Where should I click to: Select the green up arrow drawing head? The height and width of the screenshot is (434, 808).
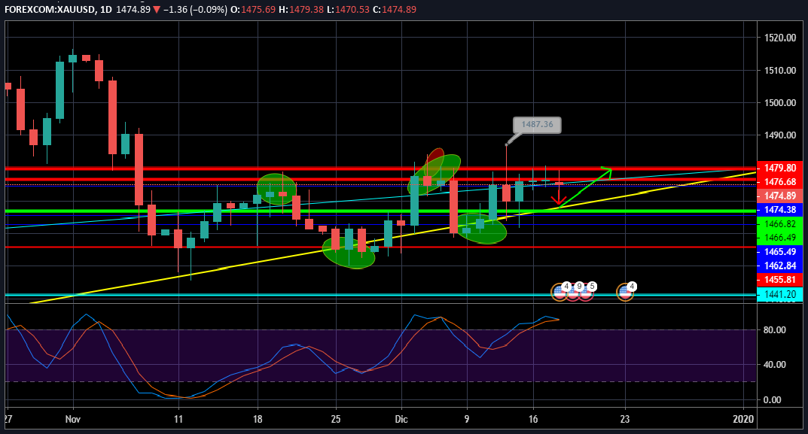click(x=607, y=171)
